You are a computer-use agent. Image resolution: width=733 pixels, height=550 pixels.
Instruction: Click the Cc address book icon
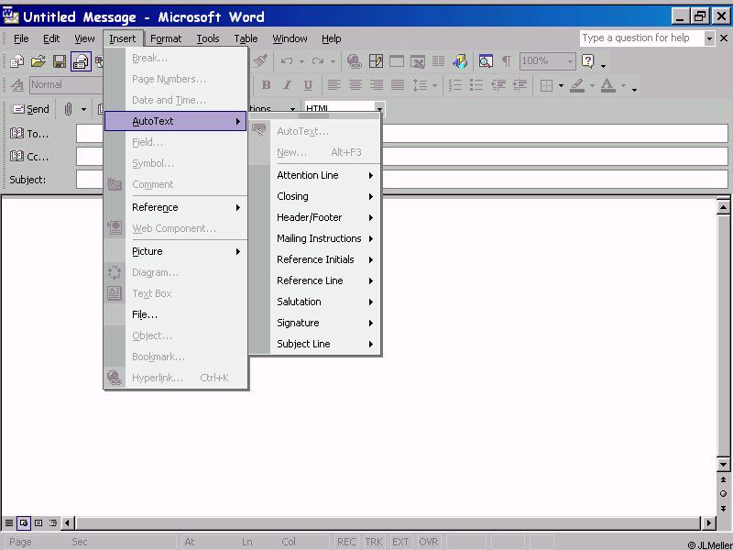coord(16,157)
